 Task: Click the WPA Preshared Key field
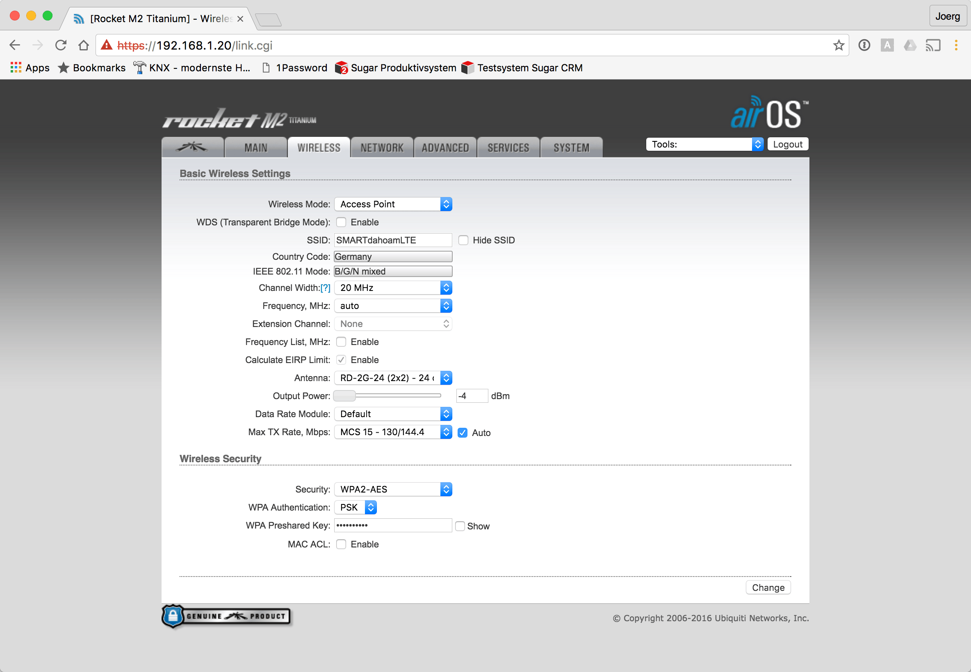(393, 525)
